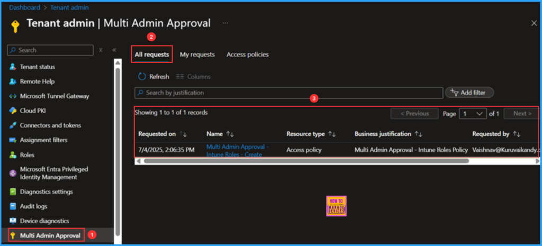
Task: Click the table scrollbar left arrow
Action: (138, 161)
